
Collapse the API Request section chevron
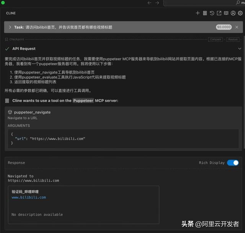pyautogui.click(x=240, y=49)
